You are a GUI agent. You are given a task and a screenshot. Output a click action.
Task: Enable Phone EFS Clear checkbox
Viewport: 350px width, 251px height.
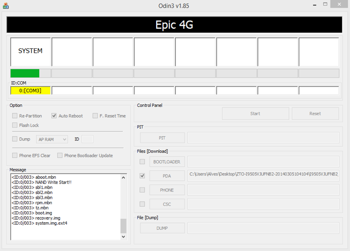click(x=15, y=155)
